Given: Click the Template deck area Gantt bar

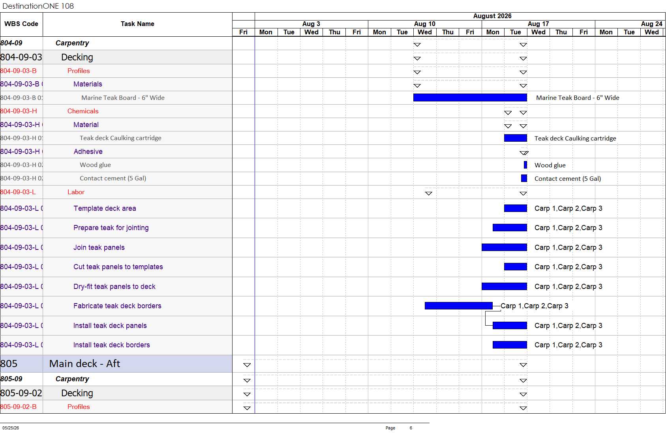Looking at the screenshot, I should point(516,208).
